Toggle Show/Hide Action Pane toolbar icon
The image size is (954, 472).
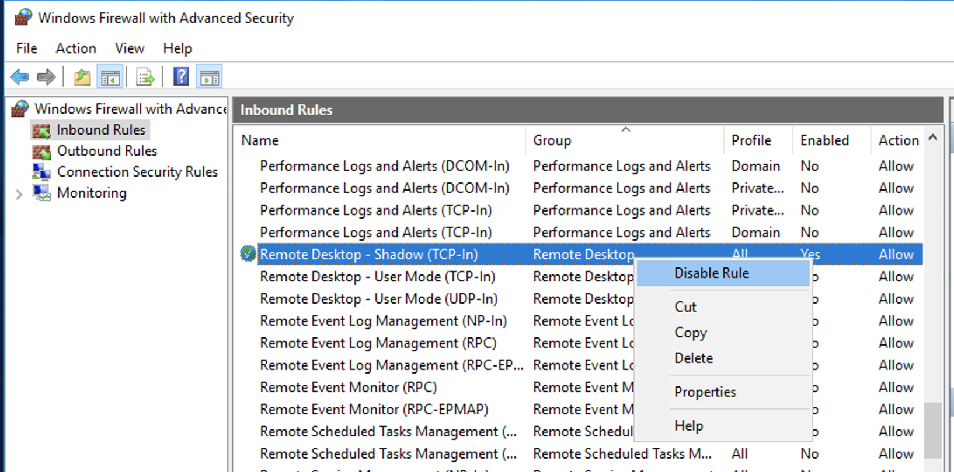coord(210,77)
